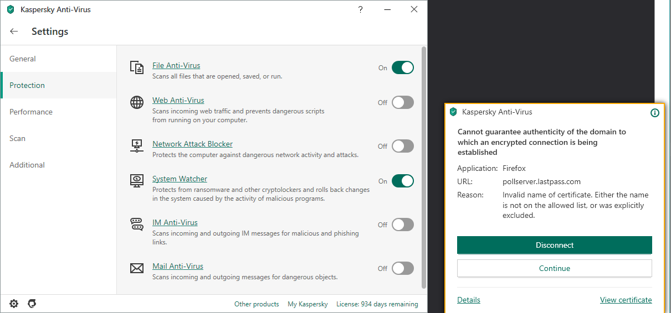Click the IM Anti-Virus chat bubbles icon

point(136,224)
